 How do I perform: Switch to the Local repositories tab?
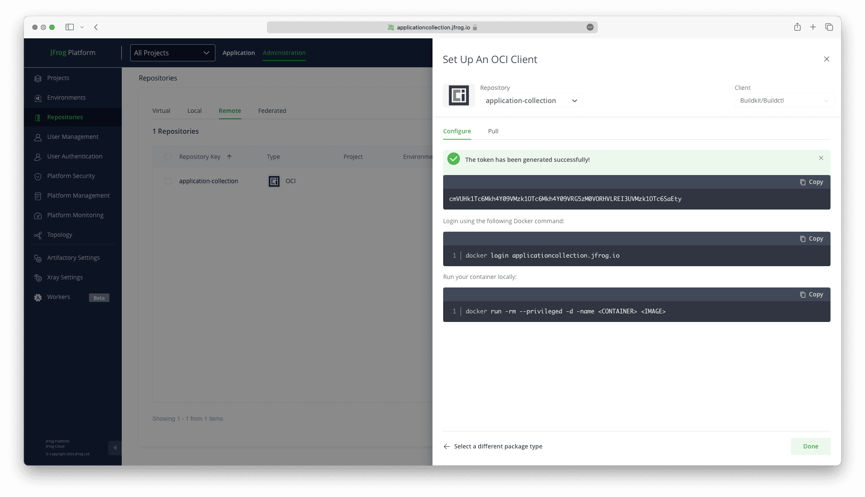[x=195, y=111]
